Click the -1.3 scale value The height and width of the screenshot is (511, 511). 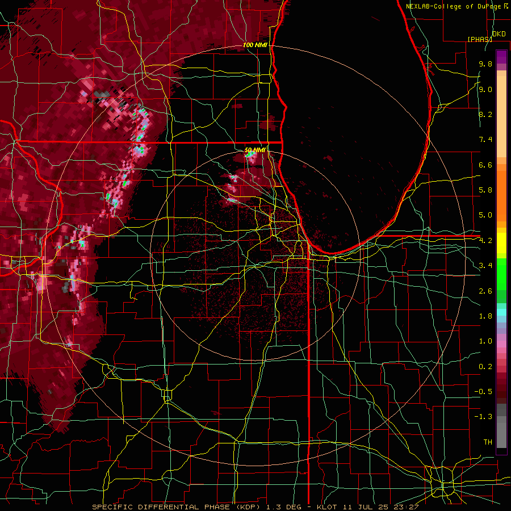483,417
